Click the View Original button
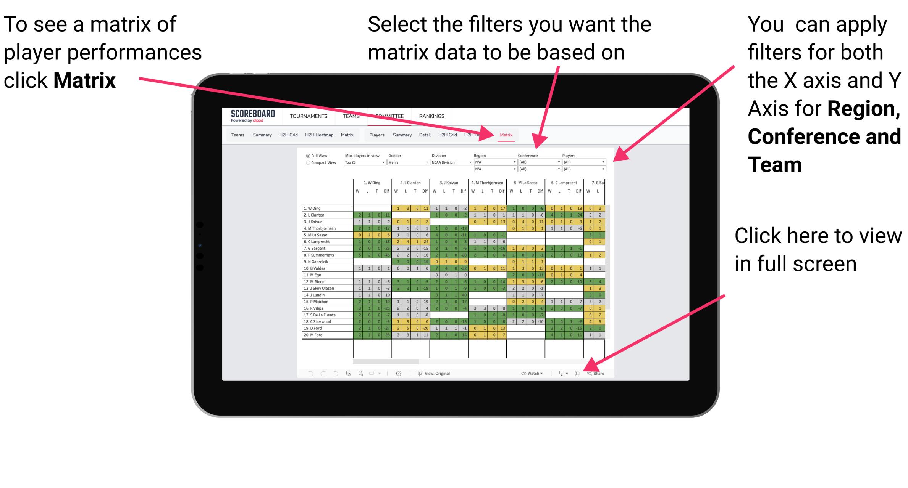Image resolution: width=908 pixels, height=488 pixels. click(x=438, y=374)
